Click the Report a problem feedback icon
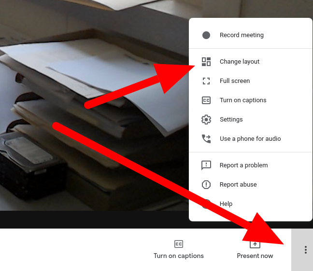Screen dimensions: 313x271 click(206, 165)
